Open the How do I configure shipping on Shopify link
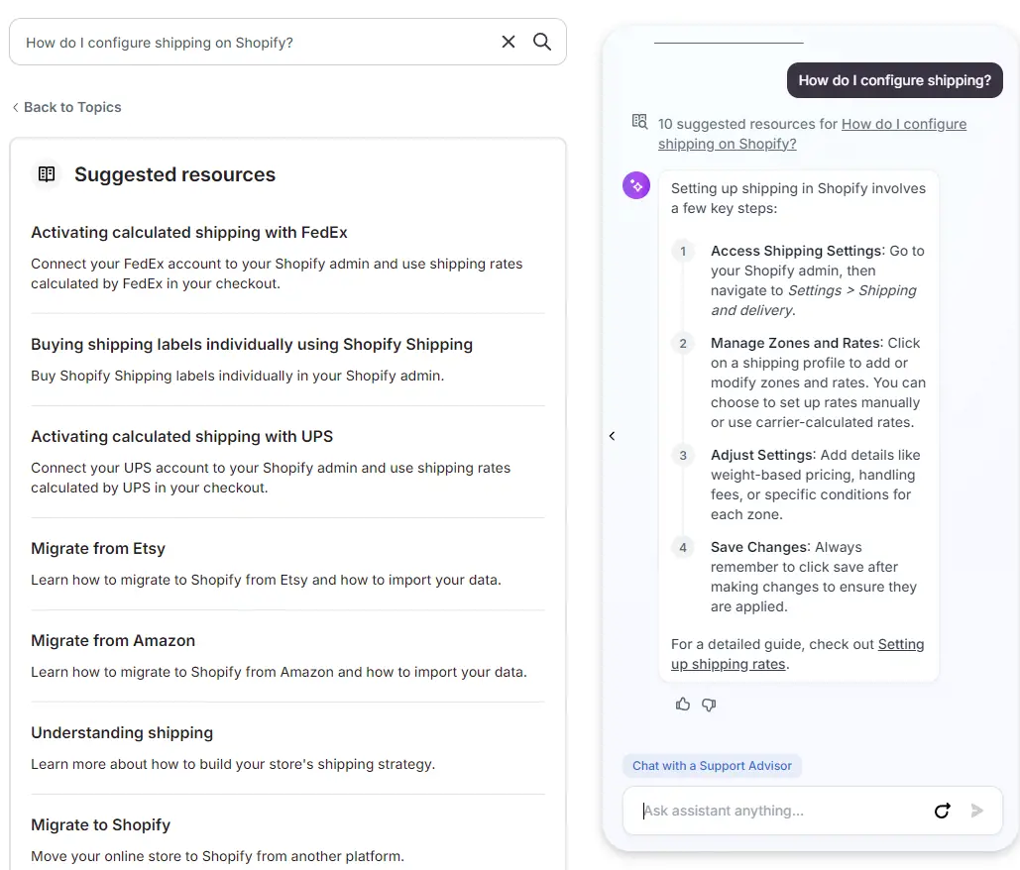The height and width of the screenshot is (870, 1020). (812, 134)
